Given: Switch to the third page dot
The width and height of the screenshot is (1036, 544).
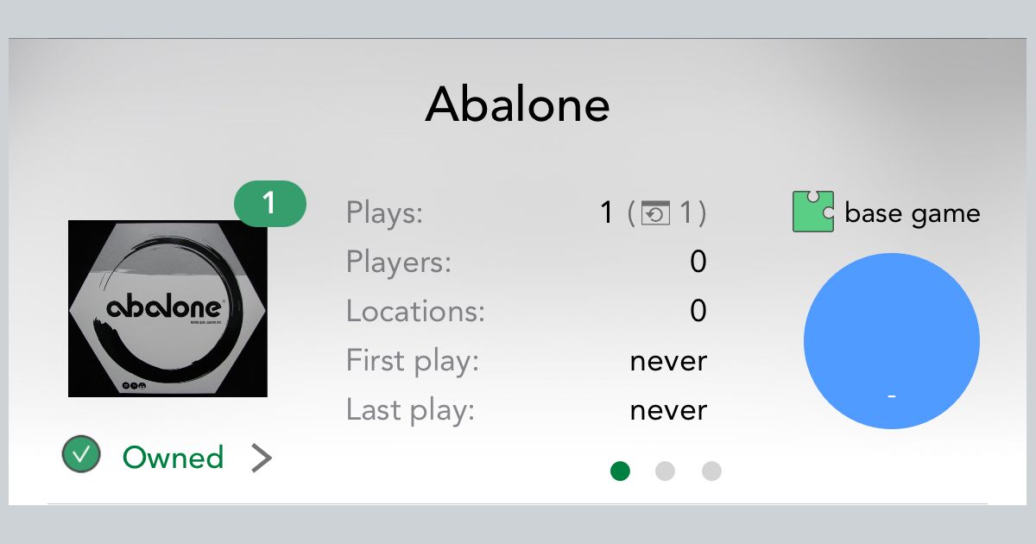Looking at the screenshot, I should [711, 471].
